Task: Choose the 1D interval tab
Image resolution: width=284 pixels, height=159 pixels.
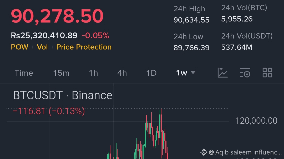Action: pyautogui.click(x=151, y=73)
